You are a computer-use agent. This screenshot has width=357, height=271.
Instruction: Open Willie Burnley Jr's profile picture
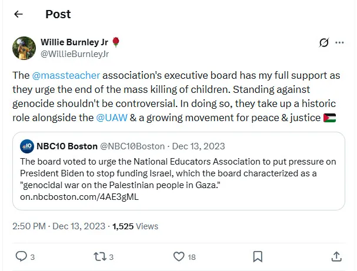point(24,48)
